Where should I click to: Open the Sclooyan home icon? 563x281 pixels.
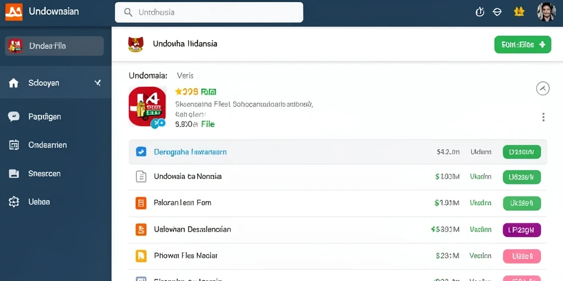[x=13, y=83]
